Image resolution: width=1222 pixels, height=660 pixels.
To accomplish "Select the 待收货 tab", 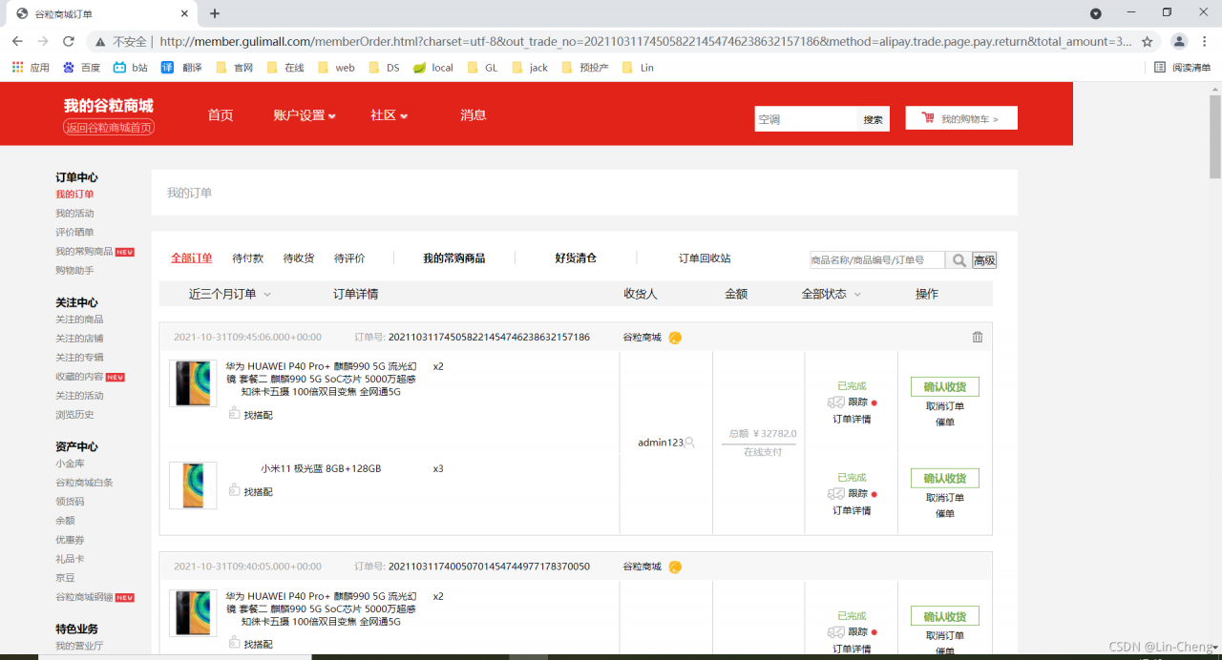I will [x=299, y=258].
